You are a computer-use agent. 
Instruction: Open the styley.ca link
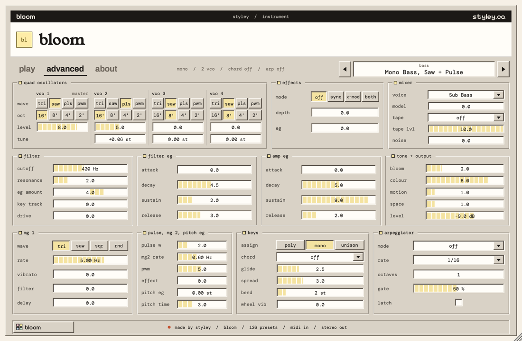(489, 17)
